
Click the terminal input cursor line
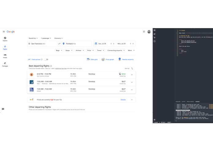point(176,121)
